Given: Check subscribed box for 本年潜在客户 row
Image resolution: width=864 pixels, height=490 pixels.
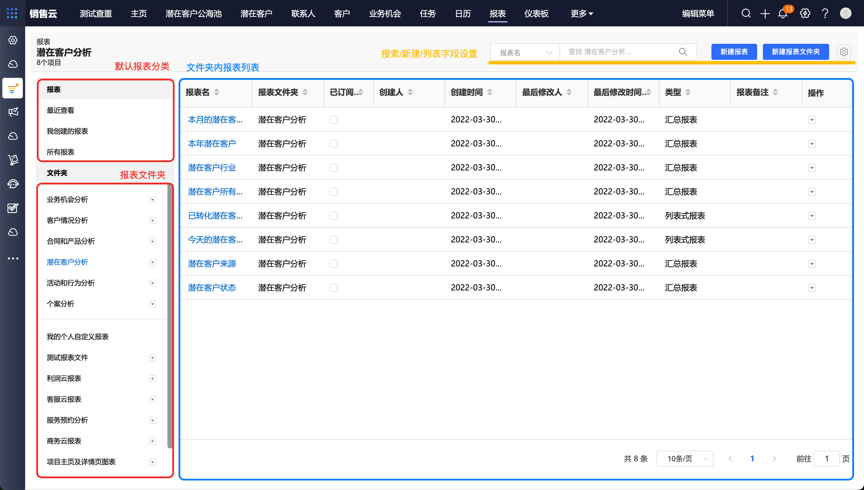Looking at the screenshot, I should 334,144.
